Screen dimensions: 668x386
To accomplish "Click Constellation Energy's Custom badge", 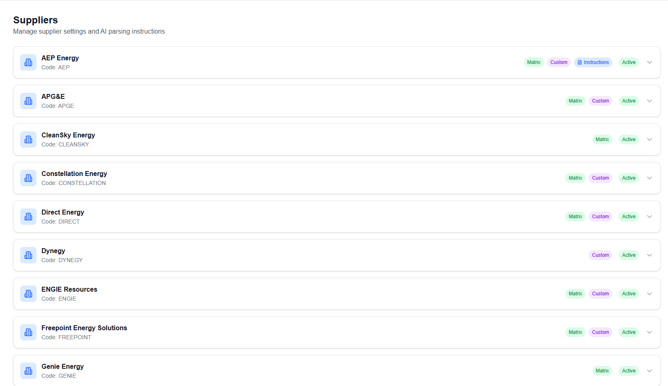I will [600, 178].
